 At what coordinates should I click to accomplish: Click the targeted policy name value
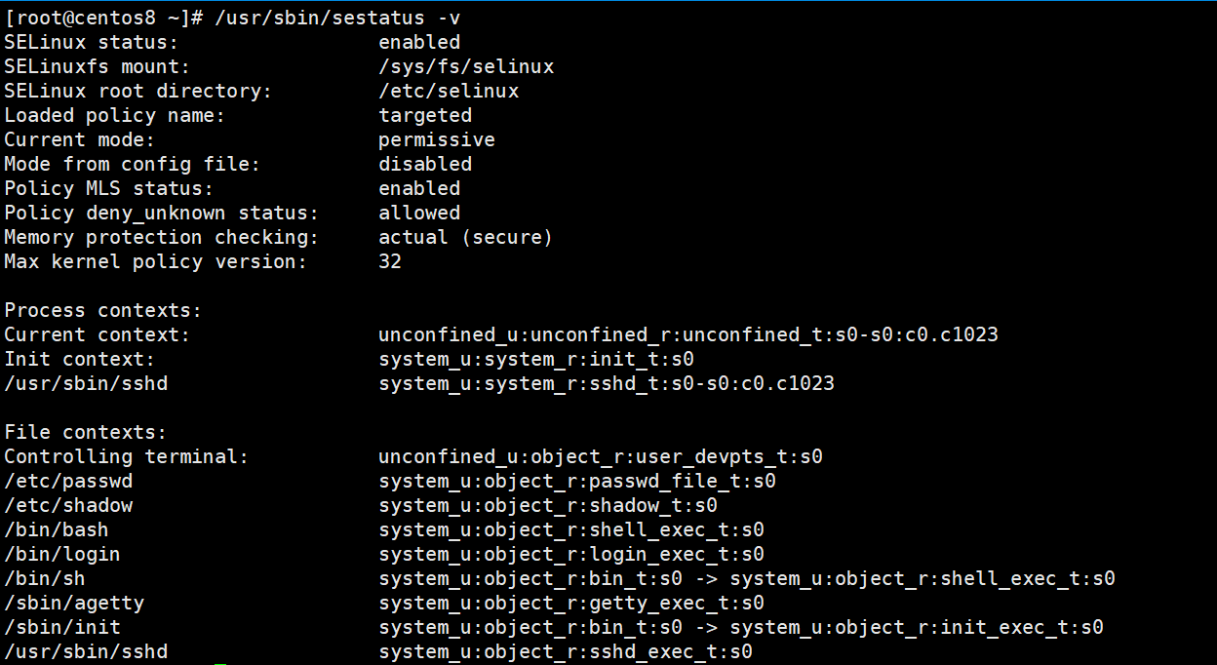425,115
